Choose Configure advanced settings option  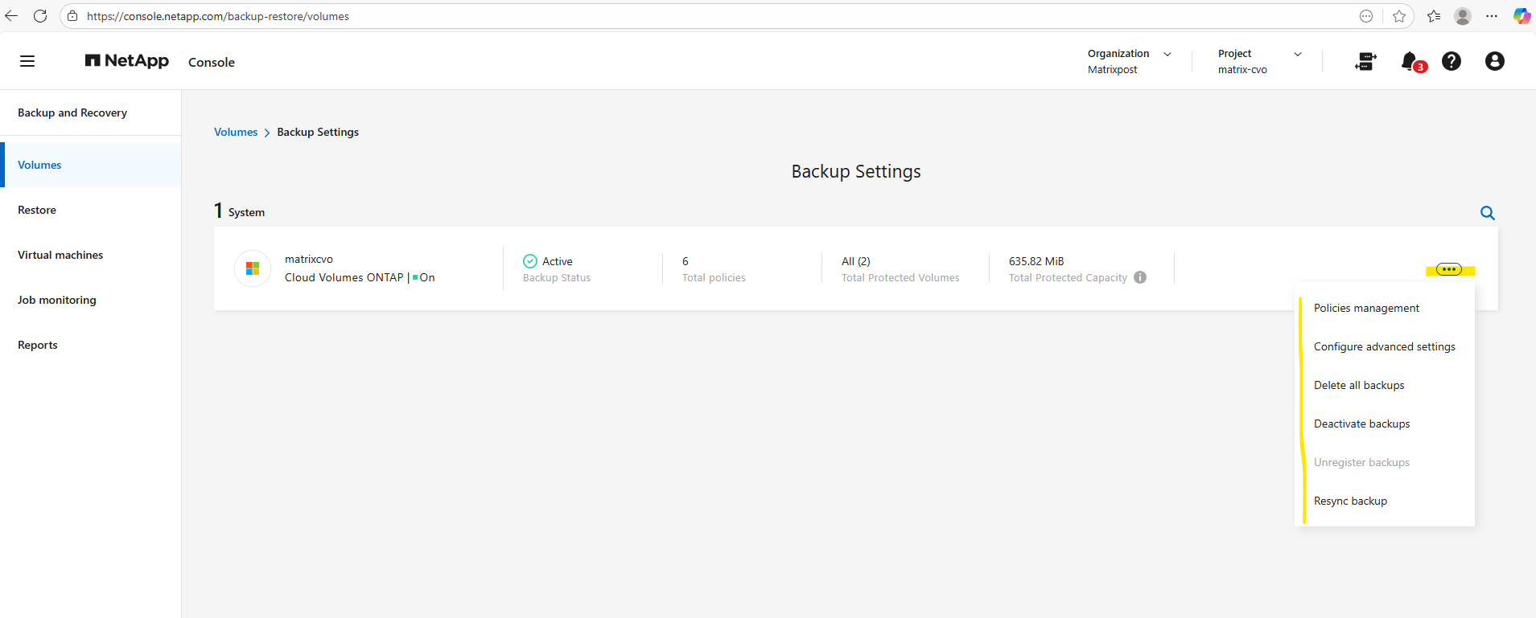(x=1384, y=346)
